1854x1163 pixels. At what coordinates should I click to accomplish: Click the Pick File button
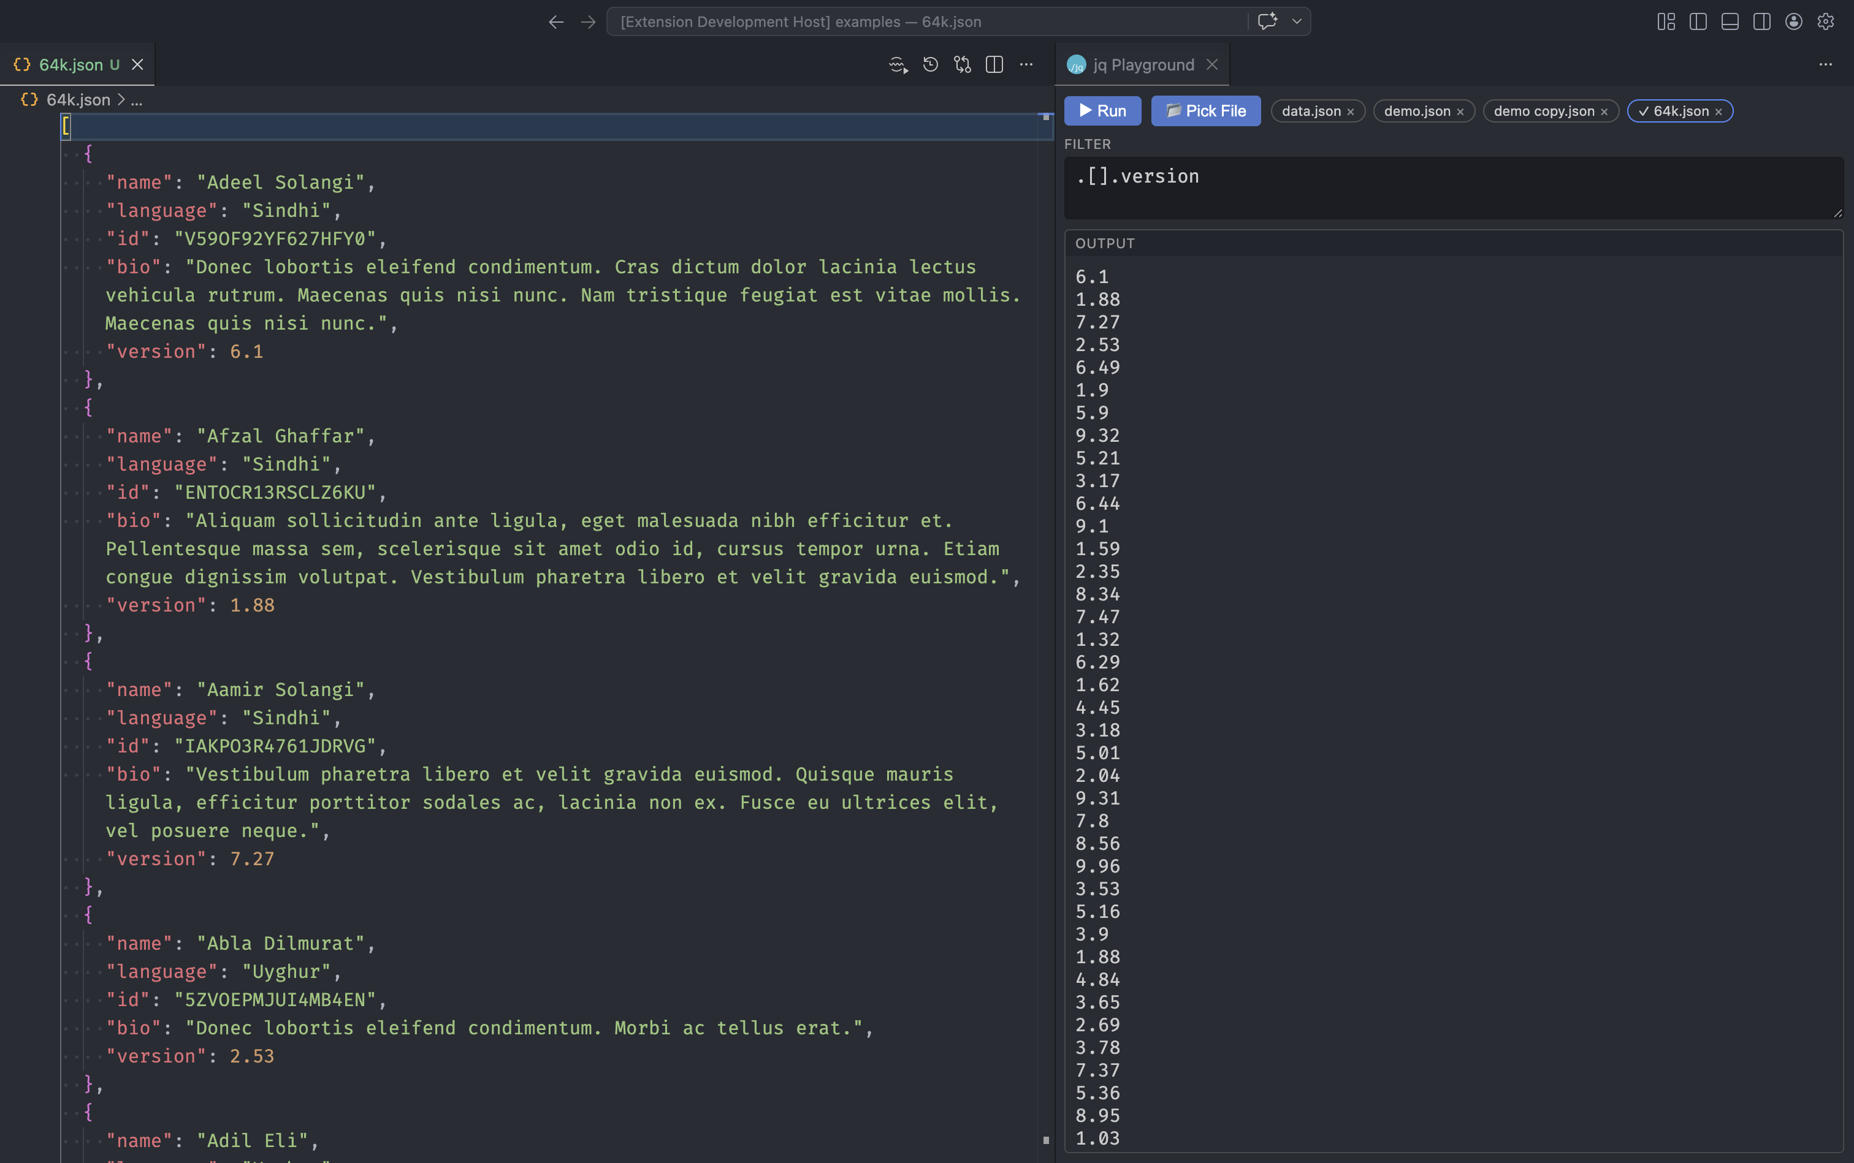[1205, 111]
